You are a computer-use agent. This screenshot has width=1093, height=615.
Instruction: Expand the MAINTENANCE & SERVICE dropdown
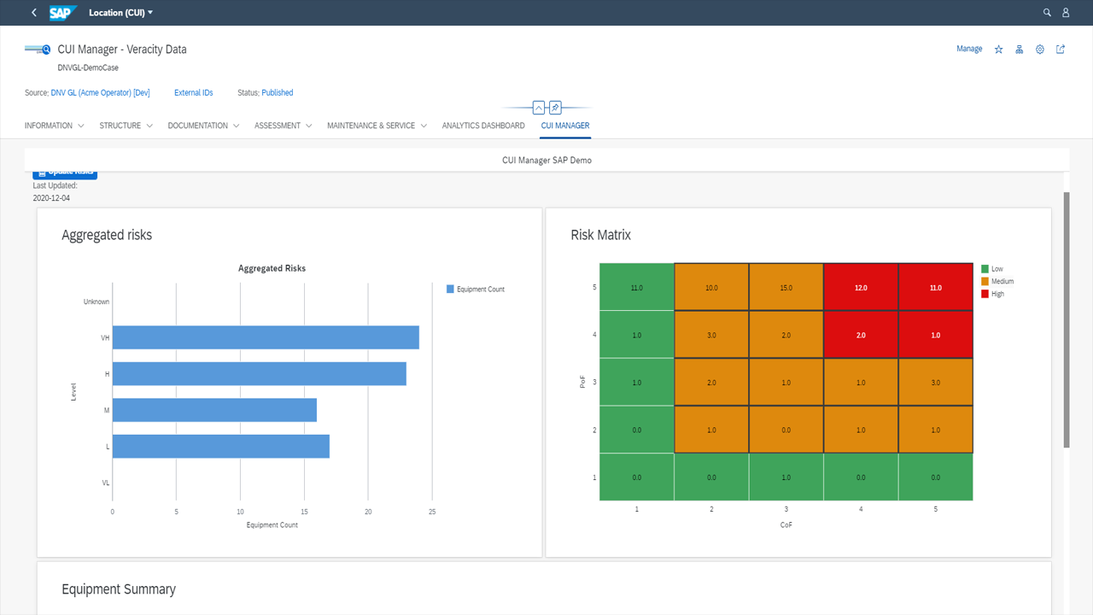(377, 126)
